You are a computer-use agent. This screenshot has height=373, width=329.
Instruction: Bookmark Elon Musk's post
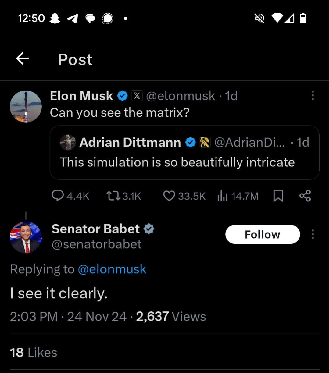coord(278,196)
